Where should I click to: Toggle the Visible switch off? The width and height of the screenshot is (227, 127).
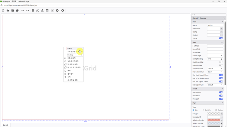tap(221, 38)
